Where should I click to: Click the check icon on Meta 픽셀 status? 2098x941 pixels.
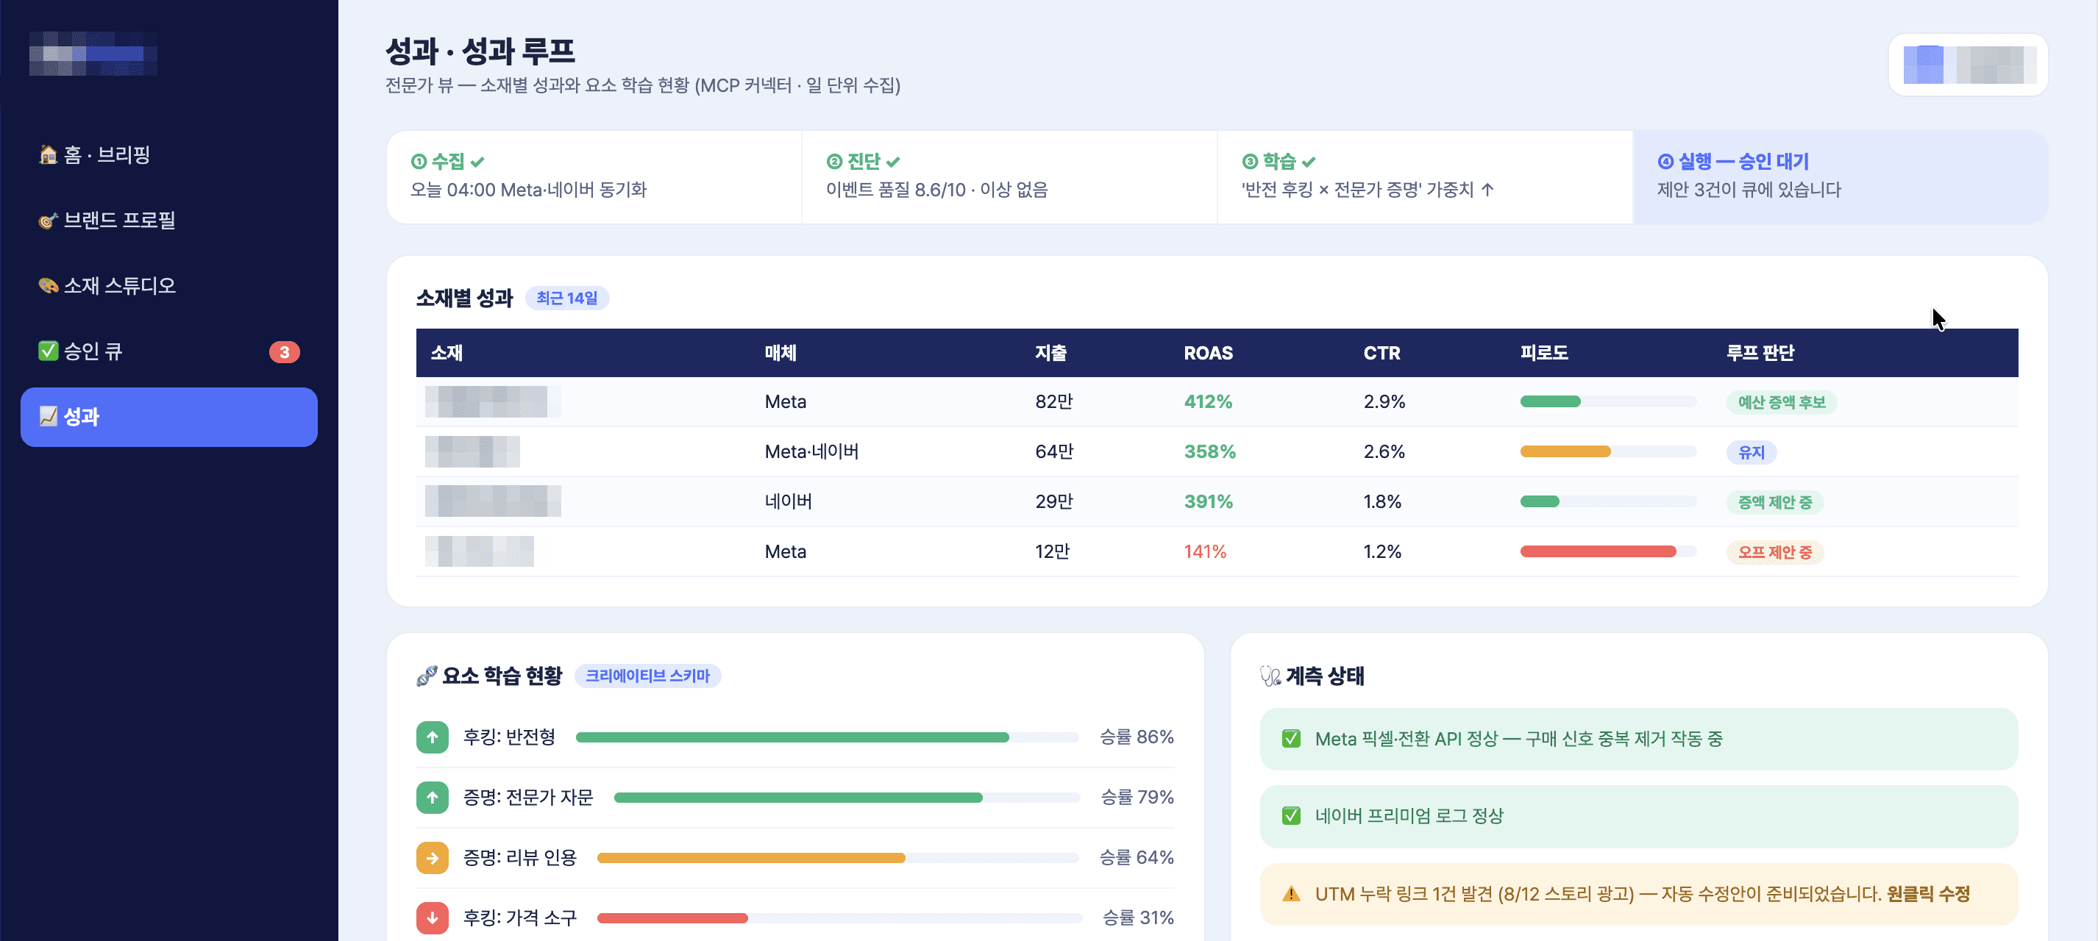point(1291,739)
